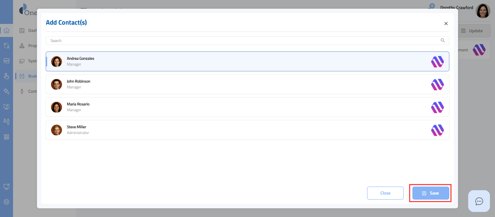The width and height of the screenshot is (495, 217).
Task: Open settings gear in left sidebar
Action: tap(7, 202)
